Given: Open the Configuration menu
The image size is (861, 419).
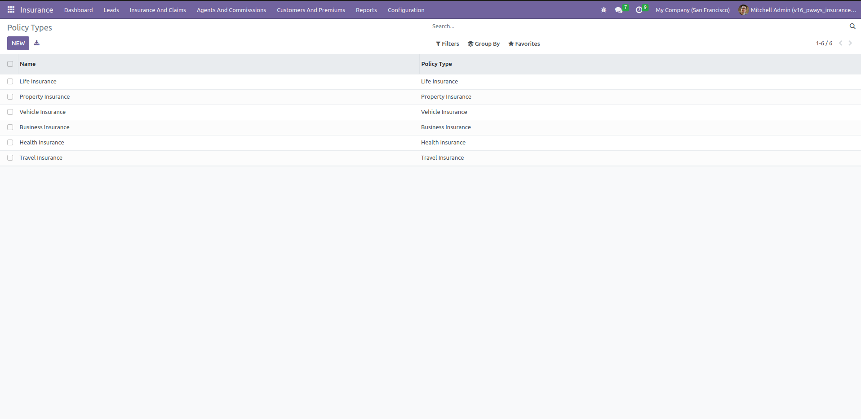Looking at the screenshot, I should pos(406,10).
